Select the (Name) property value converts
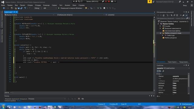 click(176, 76)
